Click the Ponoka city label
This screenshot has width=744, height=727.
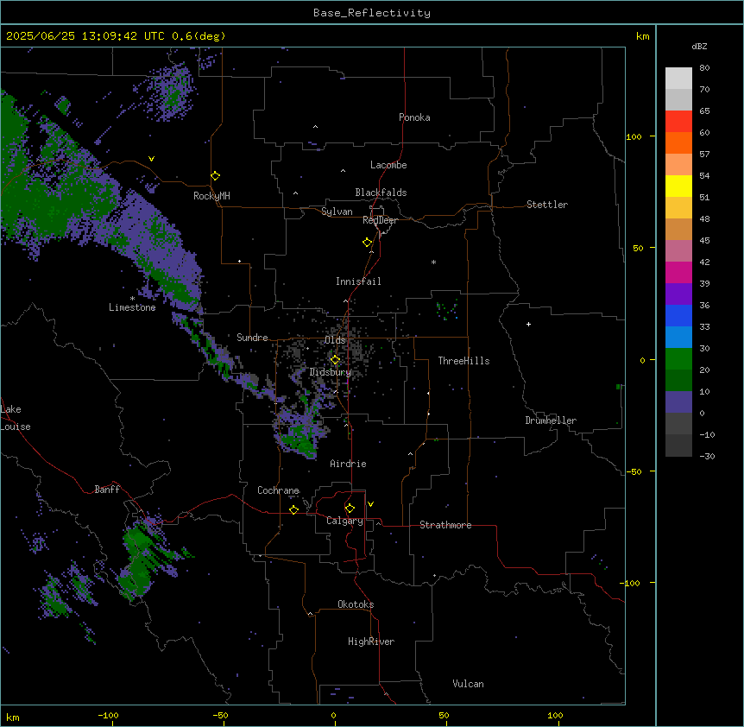tap(414, 117)
